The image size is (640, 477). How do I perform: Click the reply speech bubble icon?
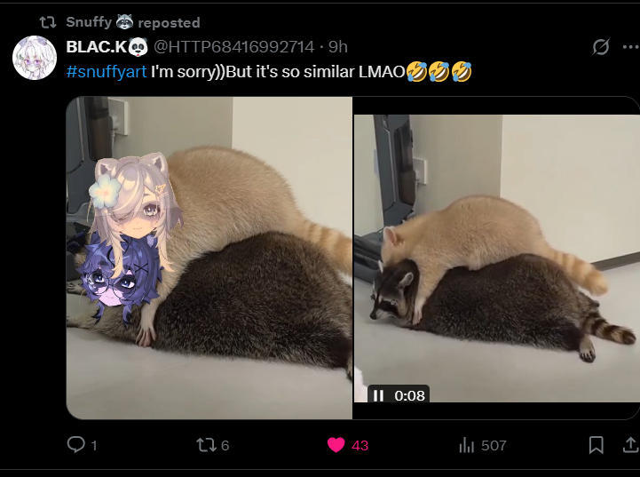coord(76,444)
